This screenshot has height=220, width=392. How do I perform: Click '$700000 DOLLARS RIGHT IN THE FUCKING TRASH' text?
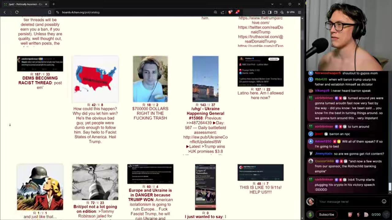coord(150,113)
